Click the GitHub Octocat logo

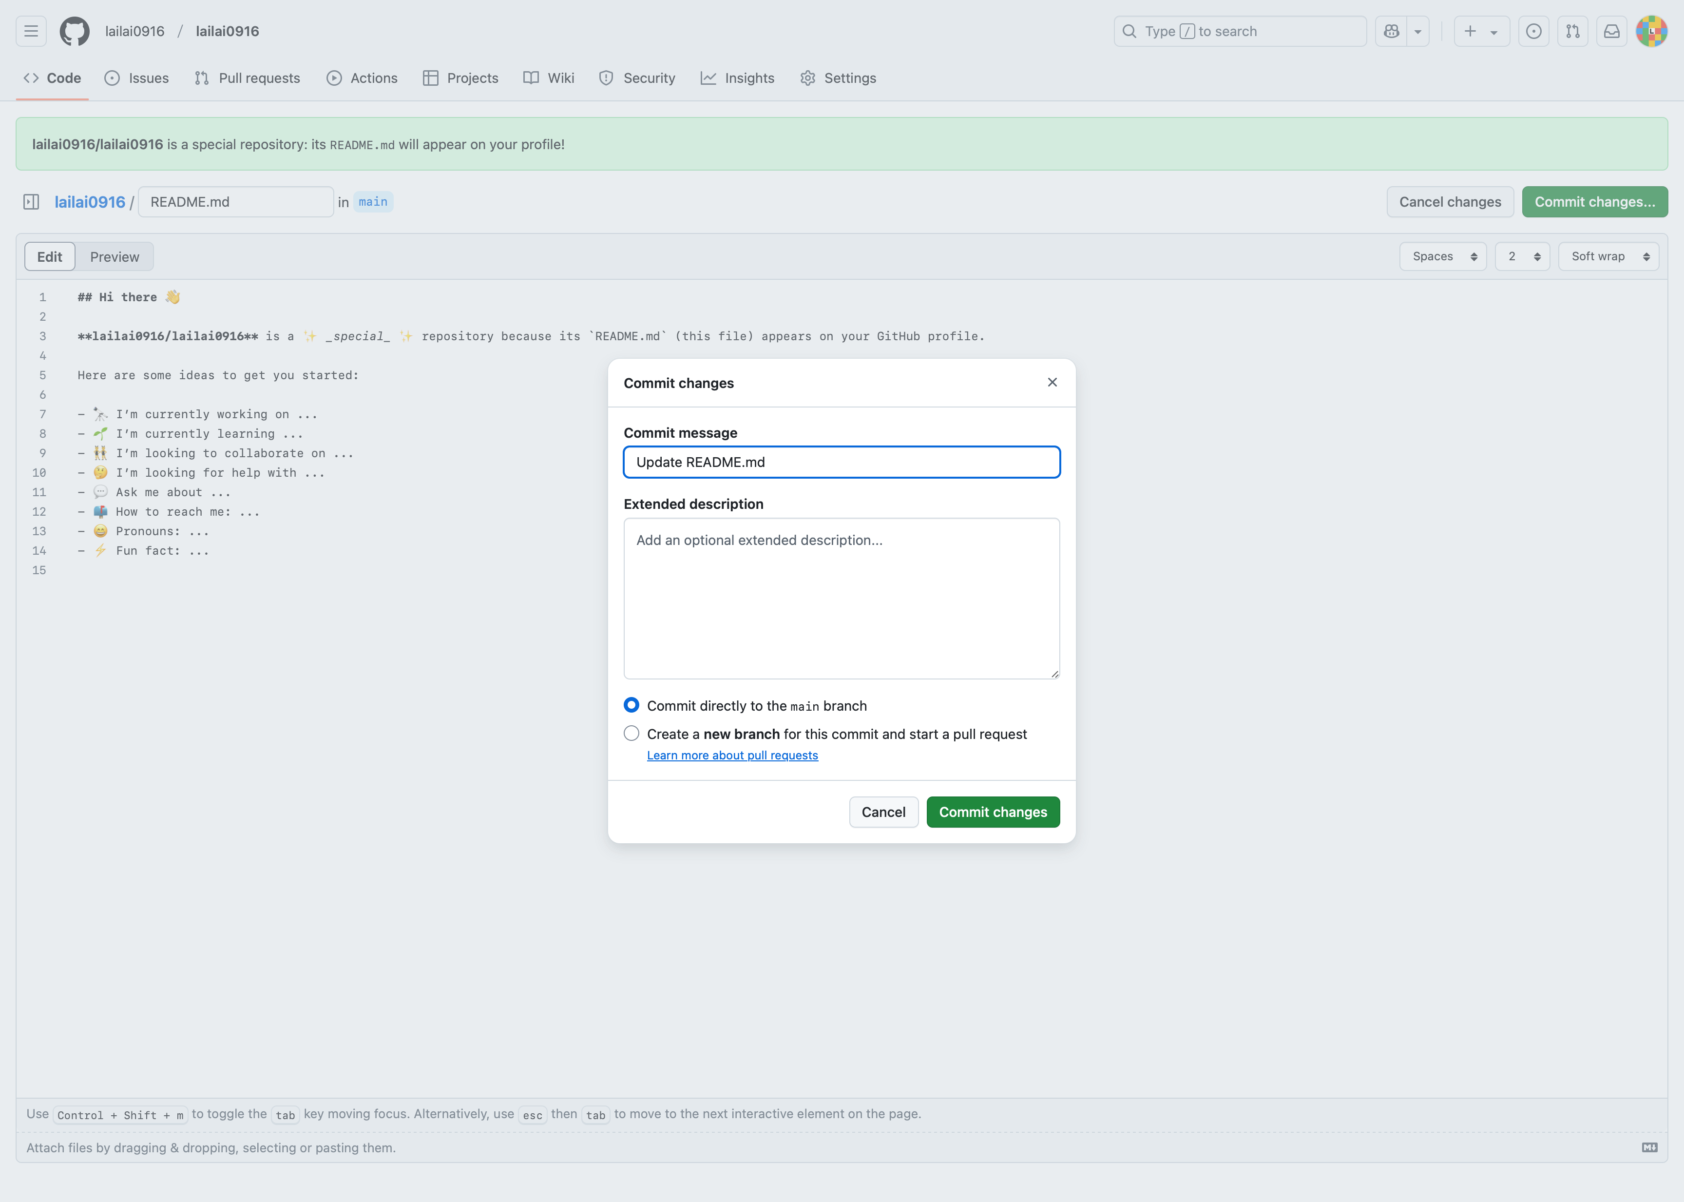click(74, 31)
